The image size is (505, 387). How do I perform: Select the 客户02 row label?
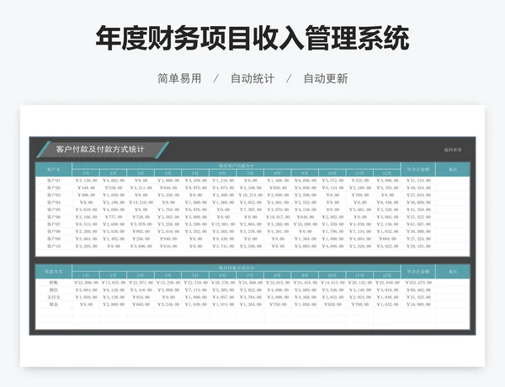click(54, 188)
